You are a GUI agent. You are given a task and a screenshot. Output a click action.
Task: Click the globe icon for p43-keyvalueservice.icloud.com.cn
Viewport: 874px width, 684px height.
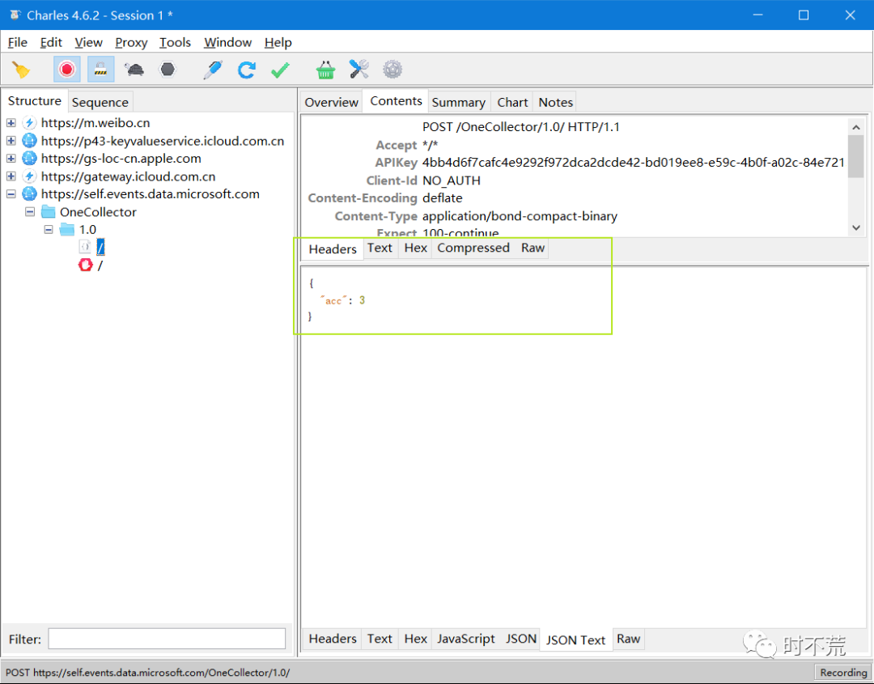click(30, 141)
